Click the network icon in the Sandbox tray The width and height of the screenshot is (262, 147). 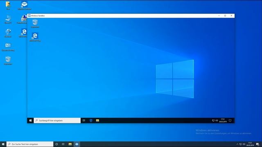click(213, 120)
